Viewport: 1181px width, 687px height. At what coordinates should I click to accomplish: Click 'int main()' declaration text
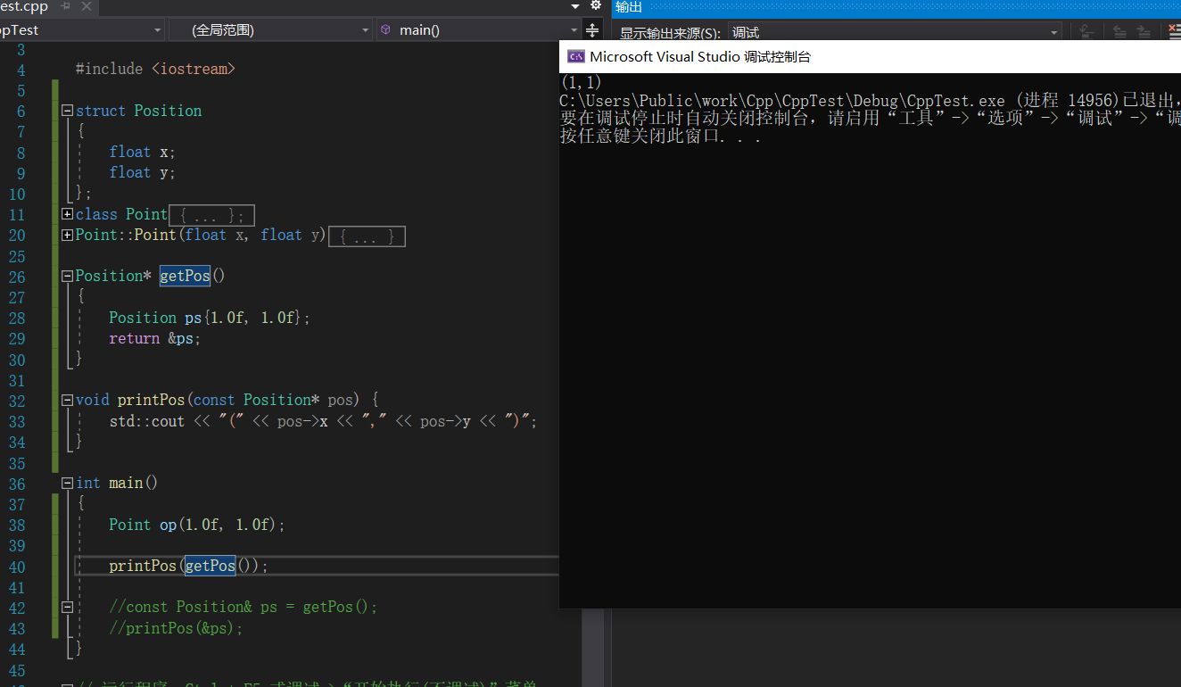[x=117, y=483]
